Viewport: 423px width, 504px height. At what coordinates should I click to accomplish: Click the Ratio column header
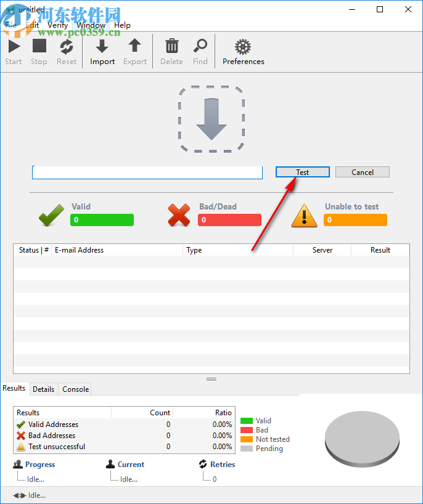[204, 413]
